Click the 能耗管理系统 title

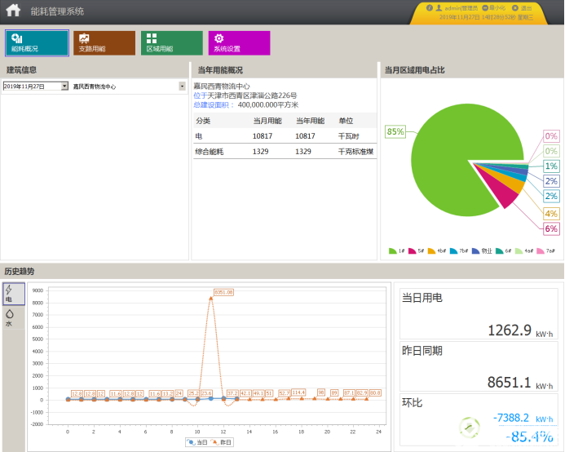[57, 11]
